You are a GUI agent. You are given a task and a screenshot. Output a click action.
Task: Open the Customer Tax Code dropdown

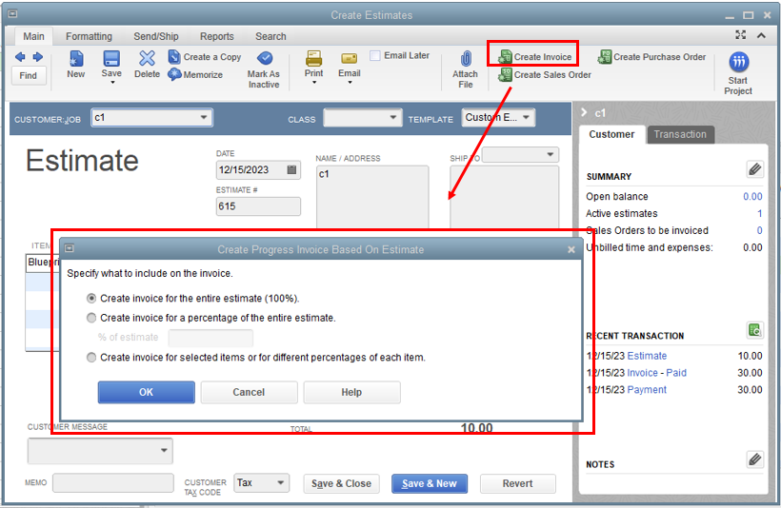pyautogui.click(x=280, y=482)
